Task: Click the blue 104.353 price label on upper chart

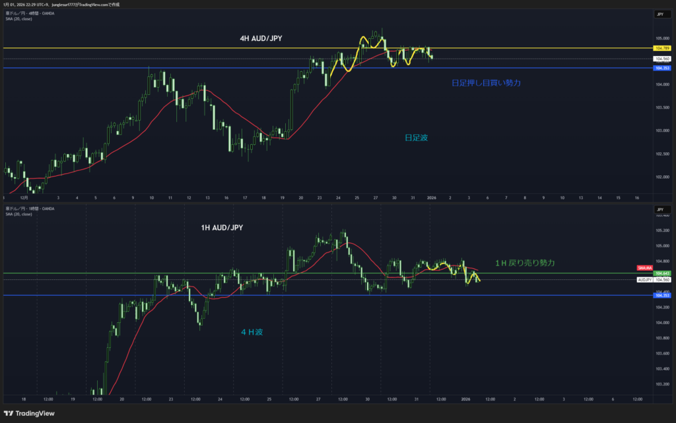Action: [661, 68]
